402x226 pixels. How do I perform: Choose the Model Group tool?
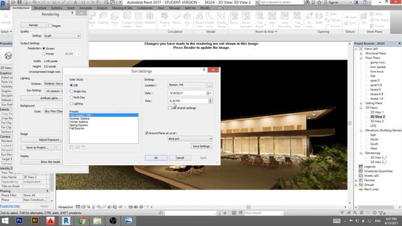tap(221, 19)
